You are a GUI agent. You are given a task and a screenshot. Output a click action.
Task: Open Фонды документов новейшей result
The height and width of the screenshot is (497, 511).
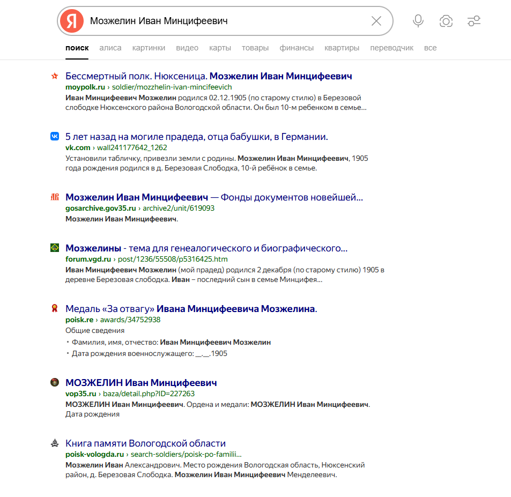(214, 197)
